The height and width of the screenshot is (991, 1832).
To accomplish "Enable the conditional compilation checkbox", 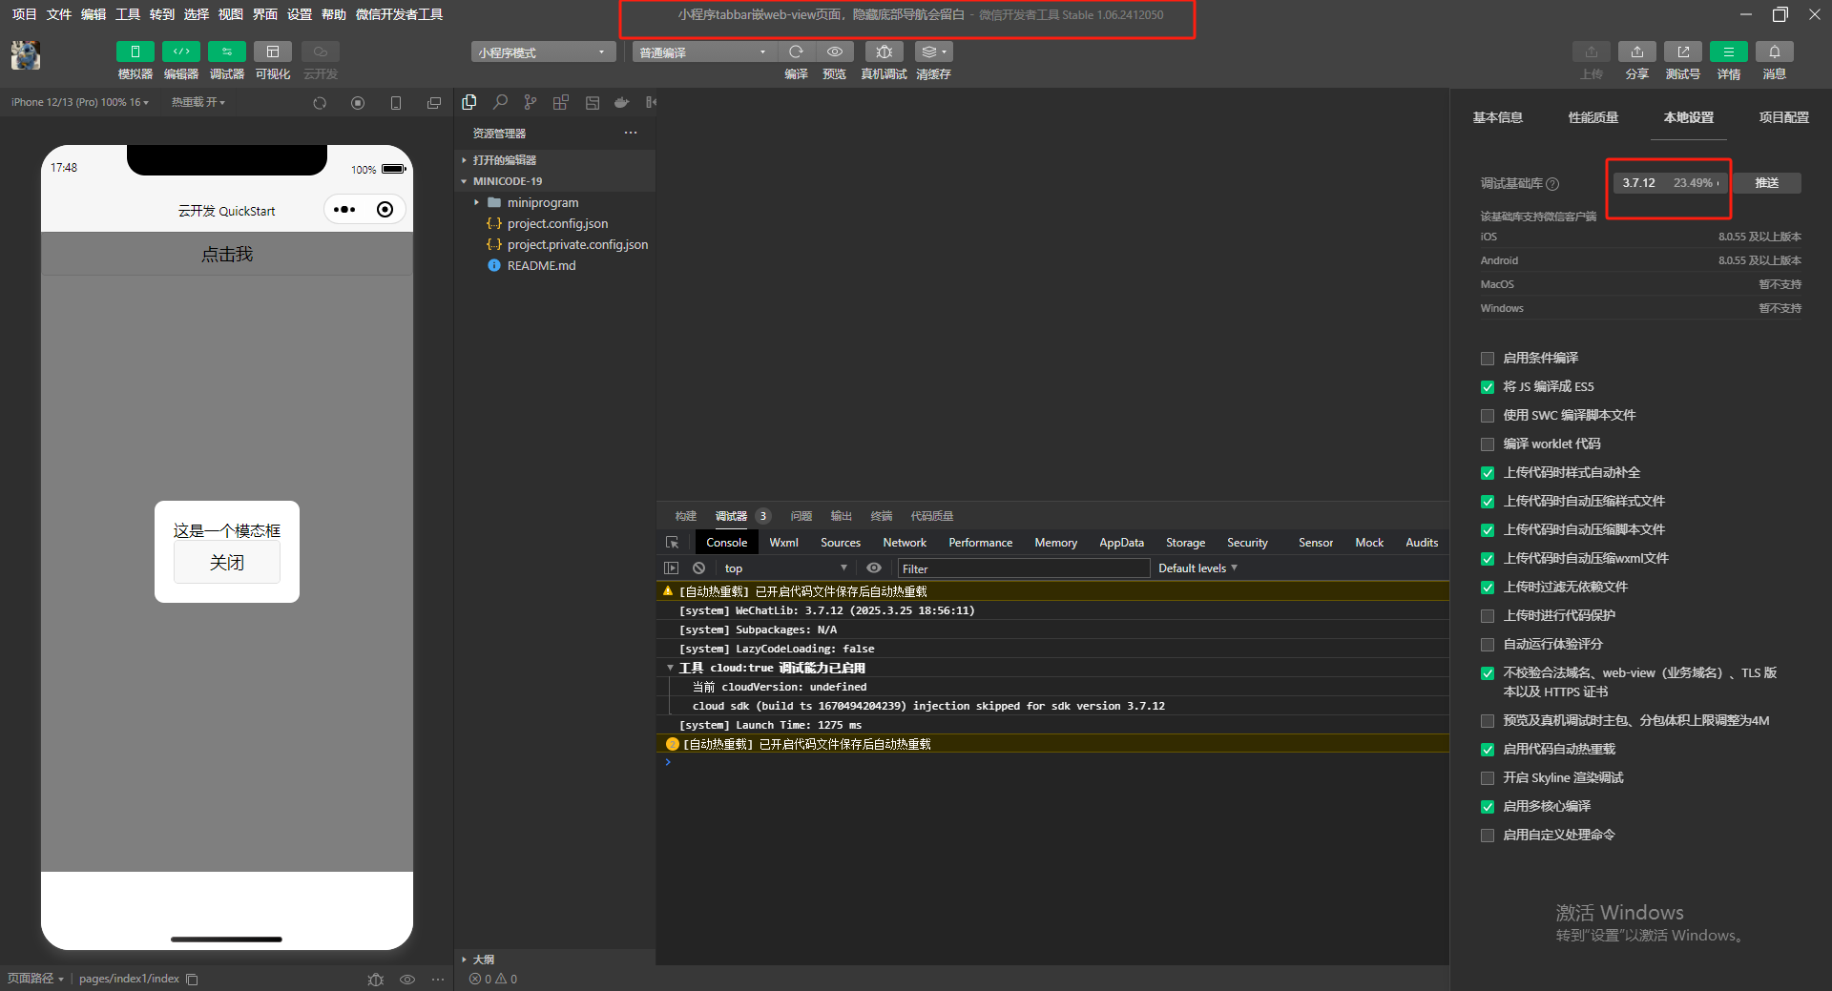I will tap(1487, 359).
